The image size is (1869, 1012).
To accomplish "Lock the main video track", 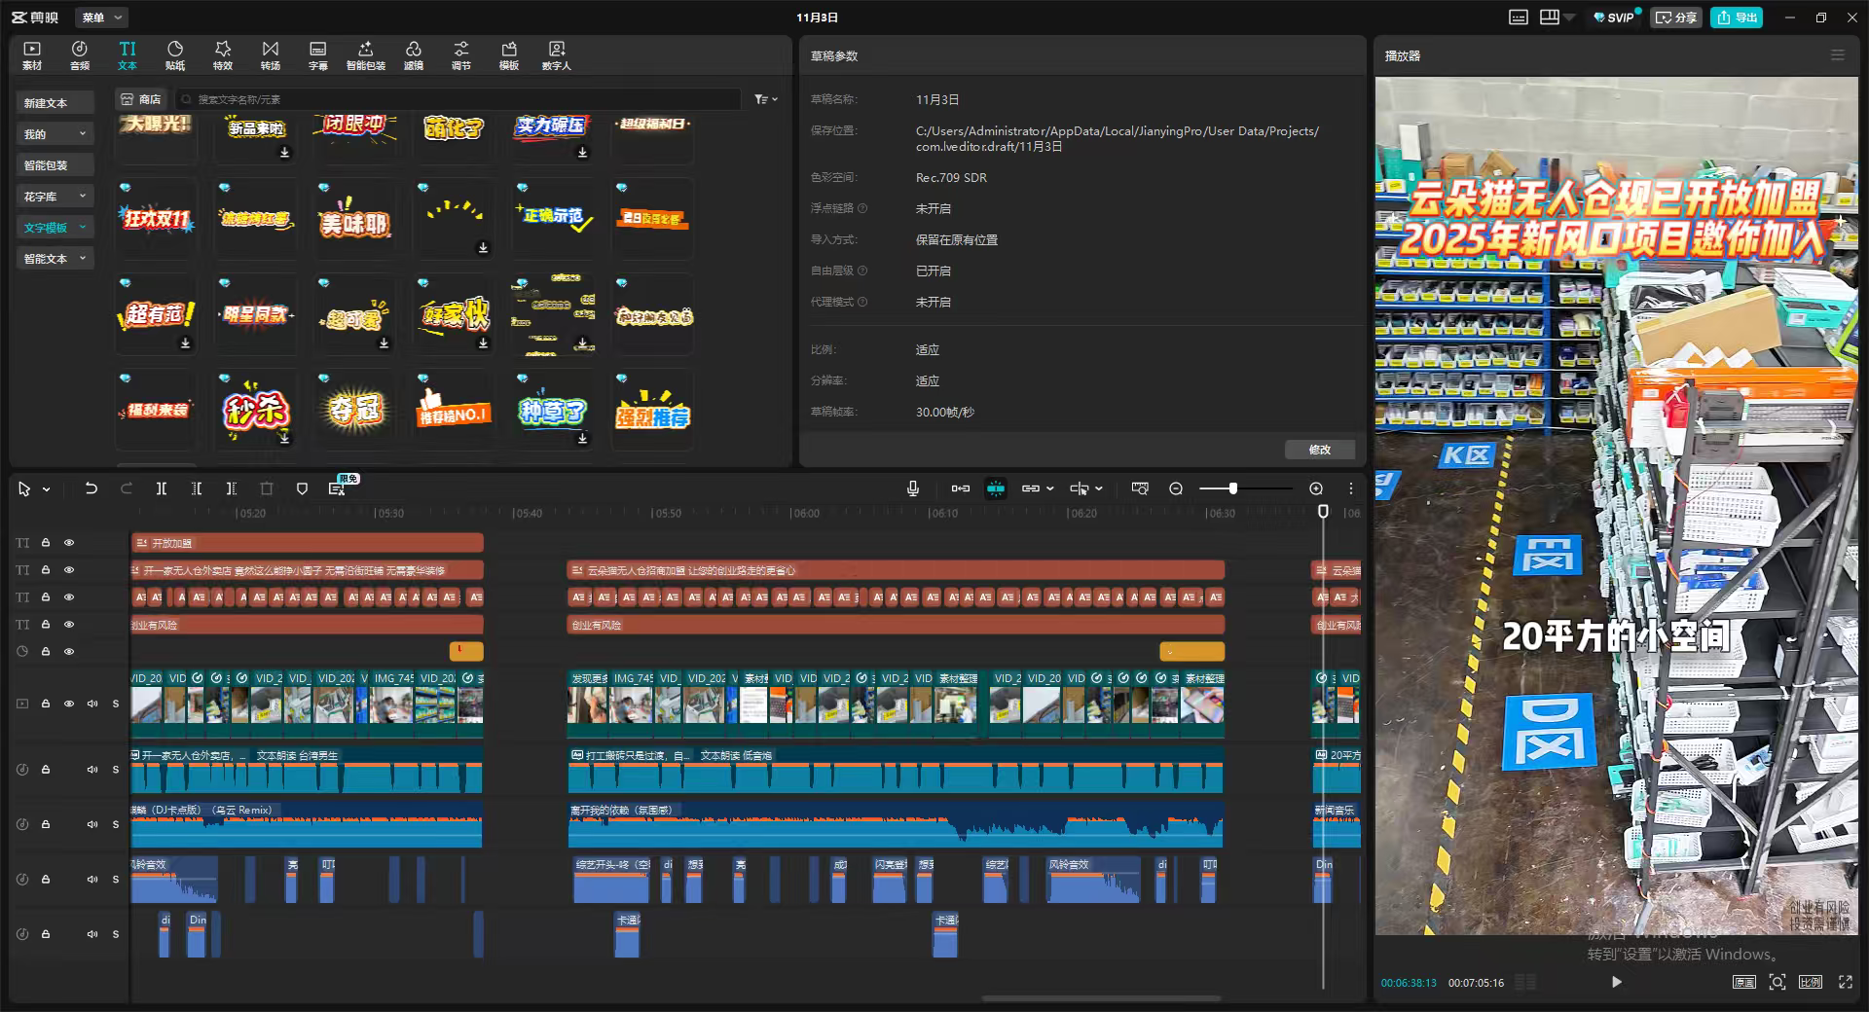I will coord(46,704).
